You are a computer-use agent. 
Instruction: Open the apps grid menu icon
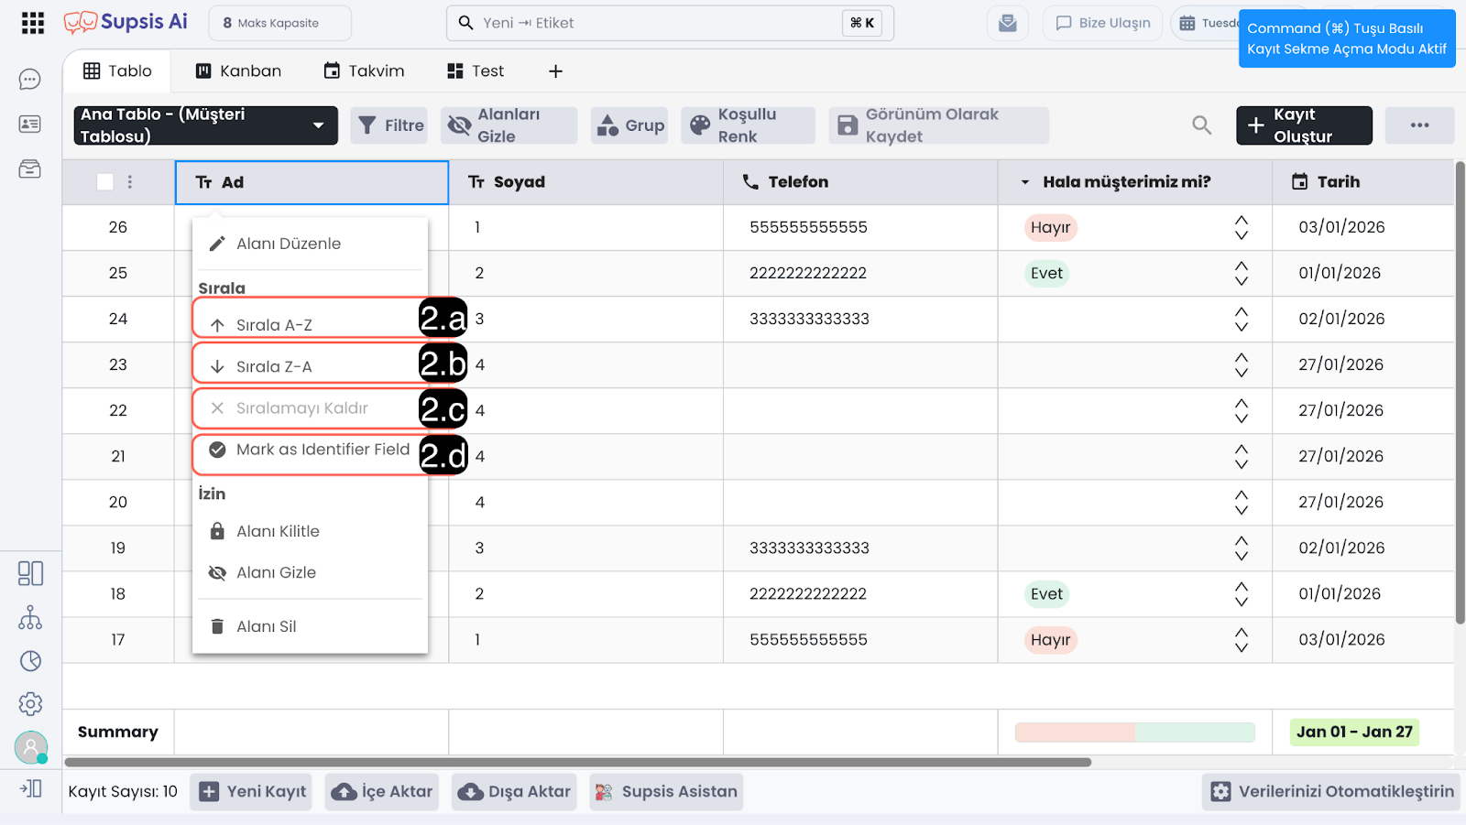pos(33,23)
